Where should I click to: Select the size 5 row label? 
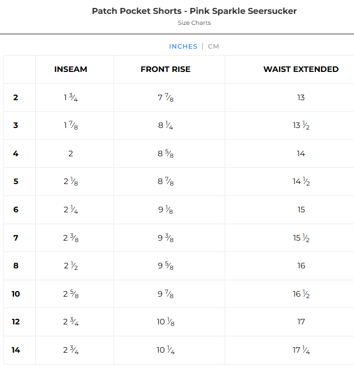pos(16,182)
